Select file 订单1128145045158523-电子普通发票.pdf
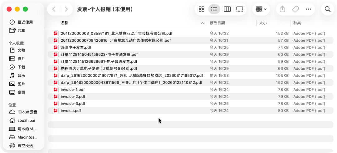The height and width of the screenshot is (153, 337). [x=190, y=54]
